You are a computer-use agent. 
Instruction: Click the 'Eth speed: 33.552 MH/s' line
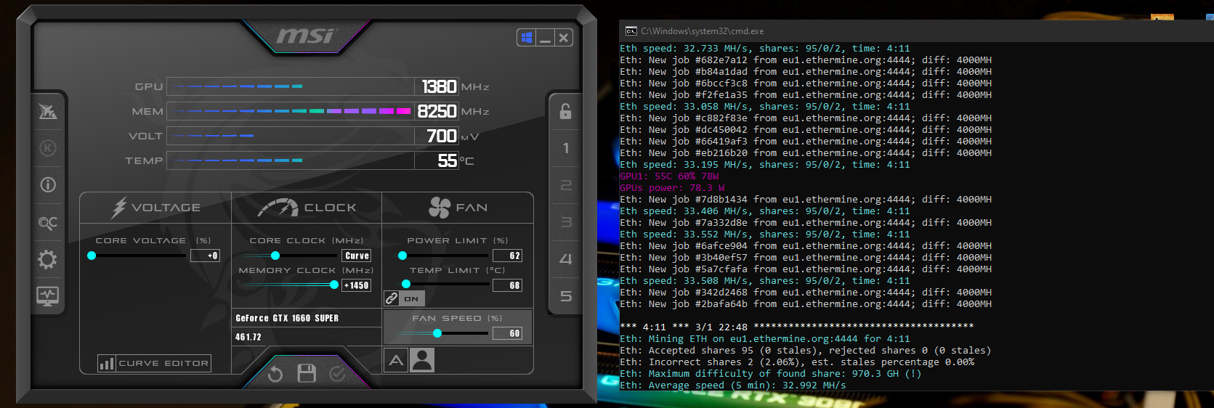point(764,234)
